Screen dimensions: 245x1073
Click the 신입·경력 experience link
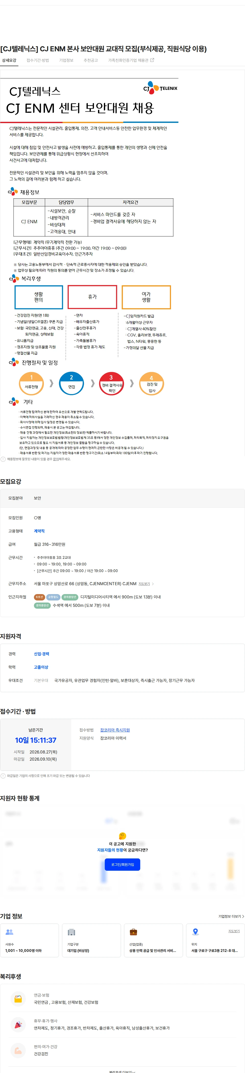coord(42,654)
